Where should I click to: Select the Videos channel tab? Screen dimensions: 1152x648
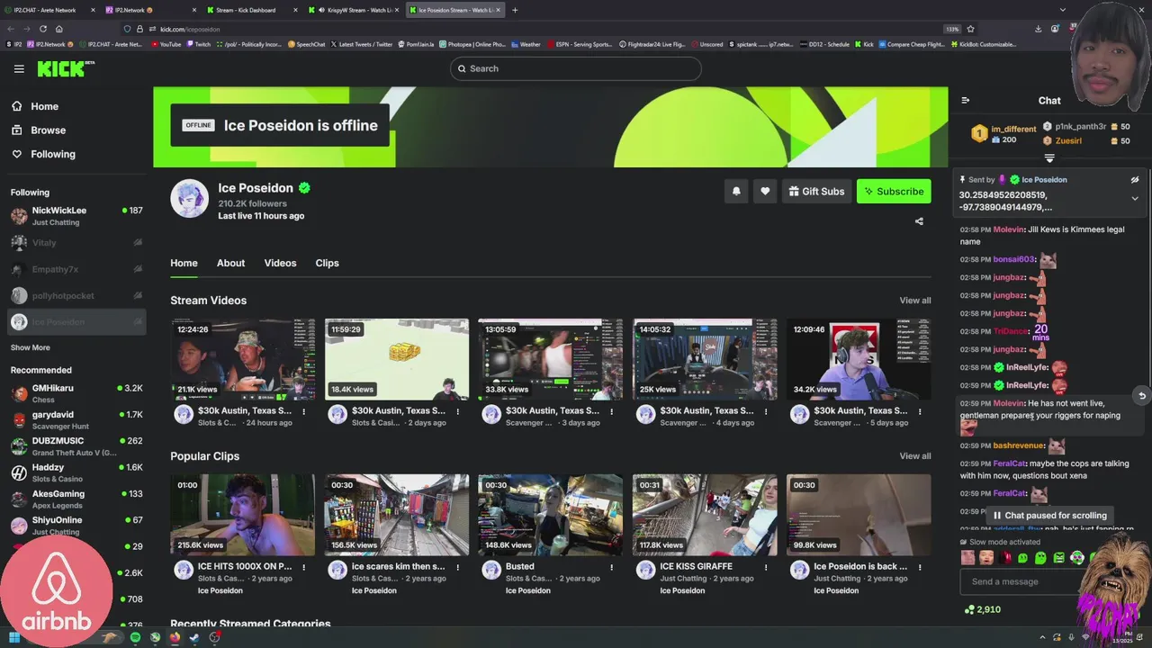[x=280, y=263]
